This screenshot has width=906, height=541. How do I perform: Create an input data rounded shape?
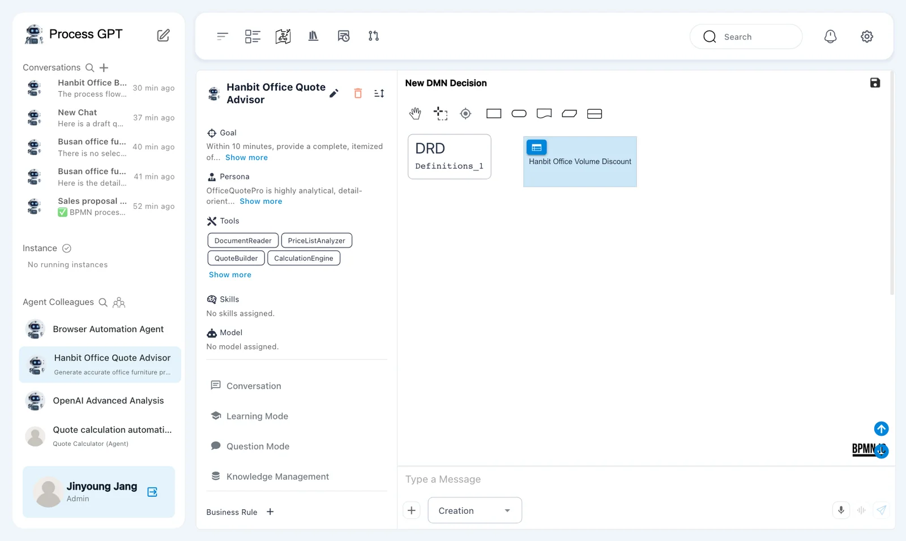coord(519,114)
